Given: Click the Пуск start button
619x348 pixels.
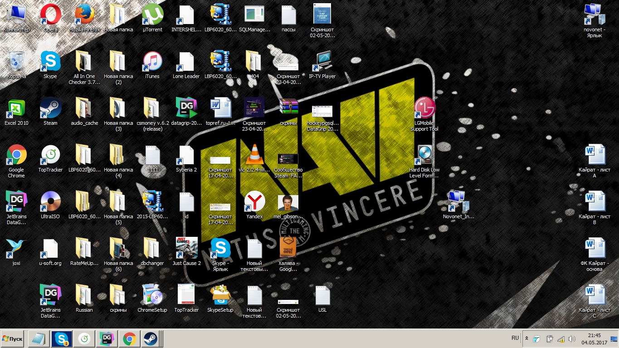Looking at the screenshot, I should 13,339.
